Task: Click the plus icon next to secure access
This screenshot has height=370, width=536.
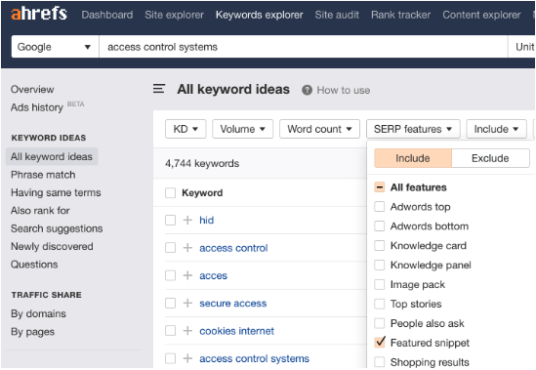Action: [x=187, y=303]
